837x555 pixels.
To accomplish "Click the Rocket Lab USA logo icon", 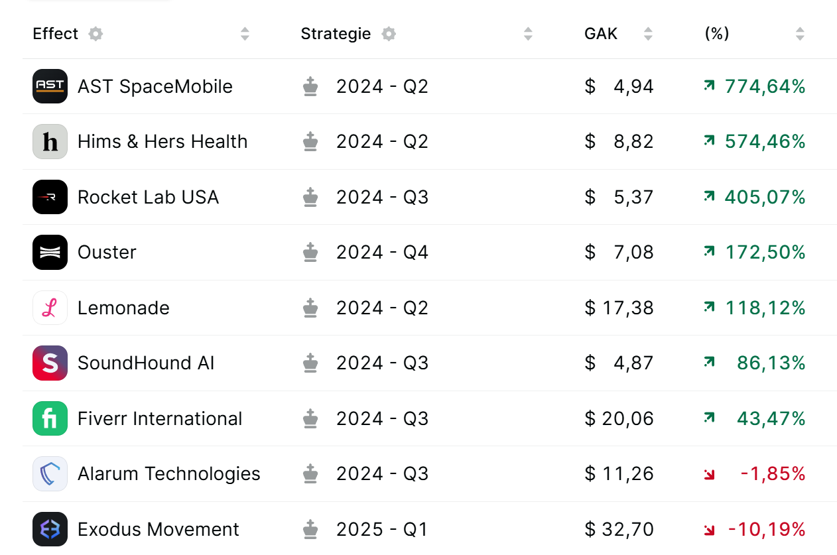I will point(50,197).
